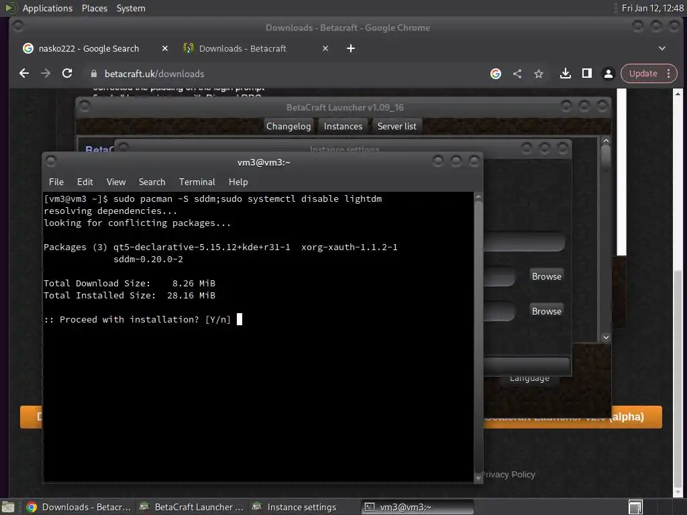This screenshot has height=515, width=687.
Task: Switch to Downloads - Betacraft Chrome taskbar entry
Action: point(79,507)
